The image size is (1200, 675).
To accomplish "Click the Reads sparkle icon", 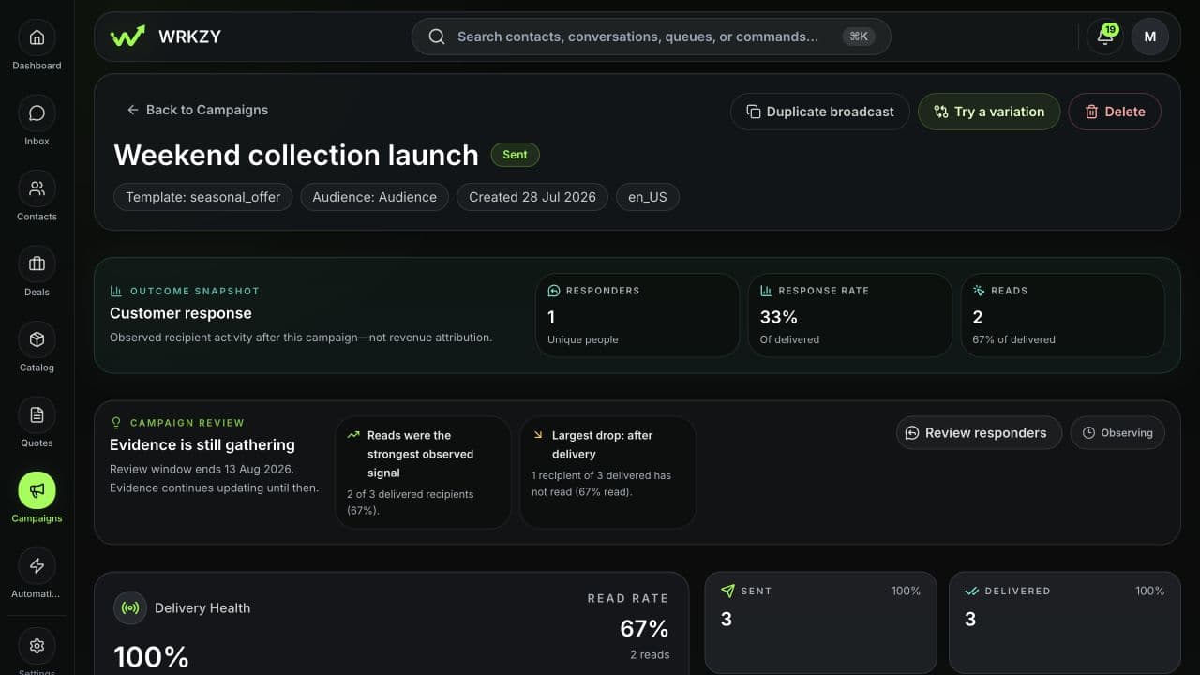I will coord(979,291).
